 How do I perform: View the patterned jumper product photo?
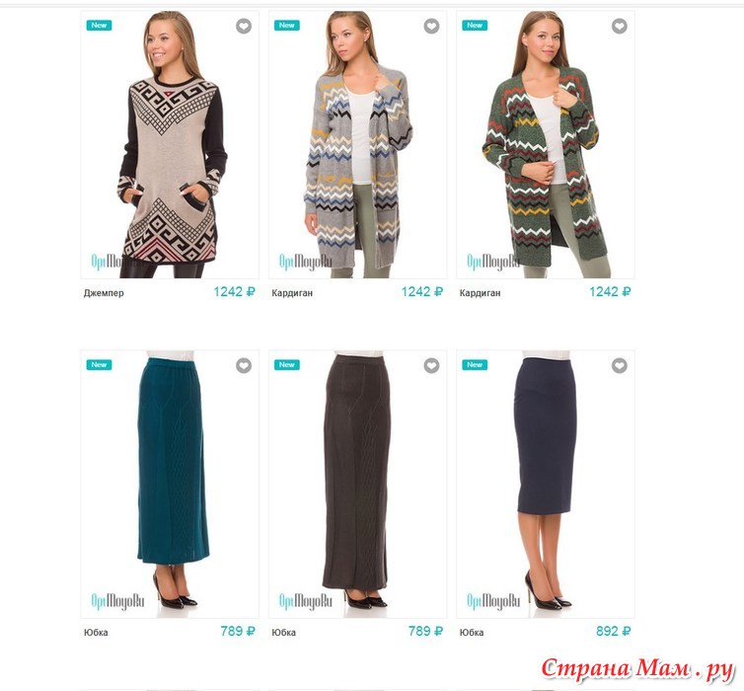pos(170,145)
